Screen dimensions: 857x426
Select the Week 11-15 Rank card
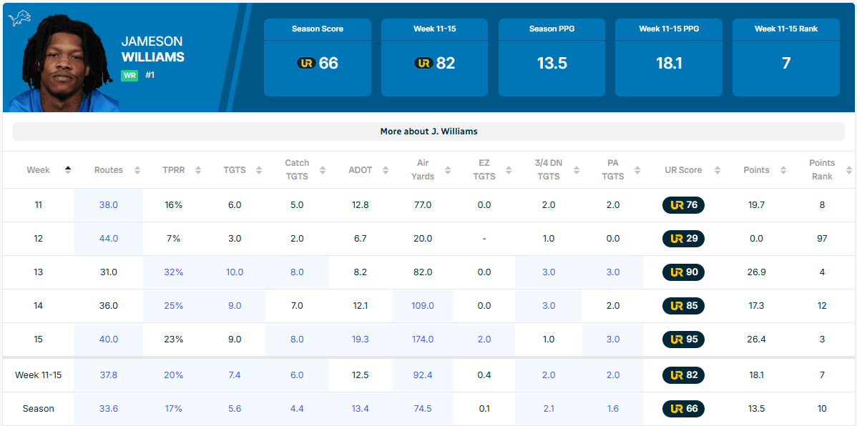coord(785,57)
